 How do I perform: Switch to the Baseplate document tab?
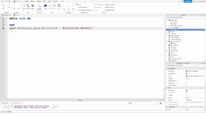pos(6,15)
